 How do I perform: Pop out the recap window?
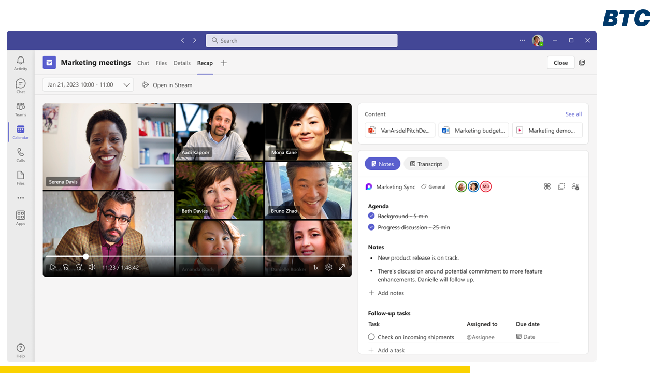pos(582,63)
